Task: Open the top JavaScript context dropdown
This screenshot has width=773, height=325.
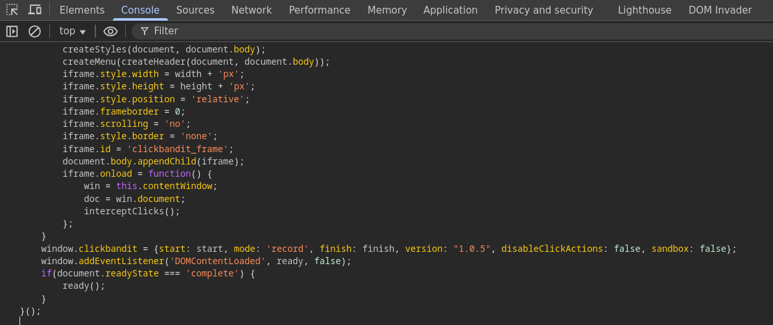Action: [73, 31]
